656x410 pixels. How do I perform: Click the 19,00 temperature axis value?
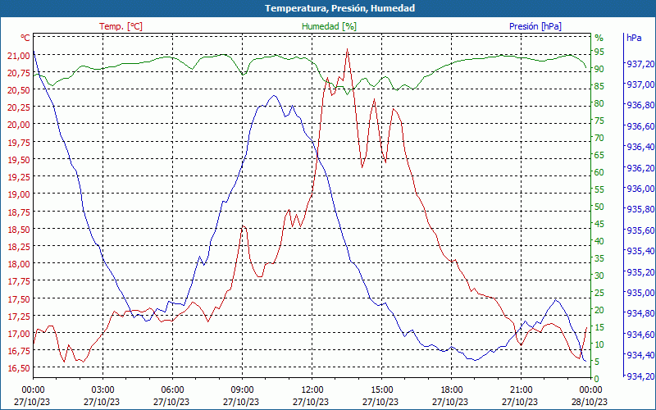coord(19,194)
